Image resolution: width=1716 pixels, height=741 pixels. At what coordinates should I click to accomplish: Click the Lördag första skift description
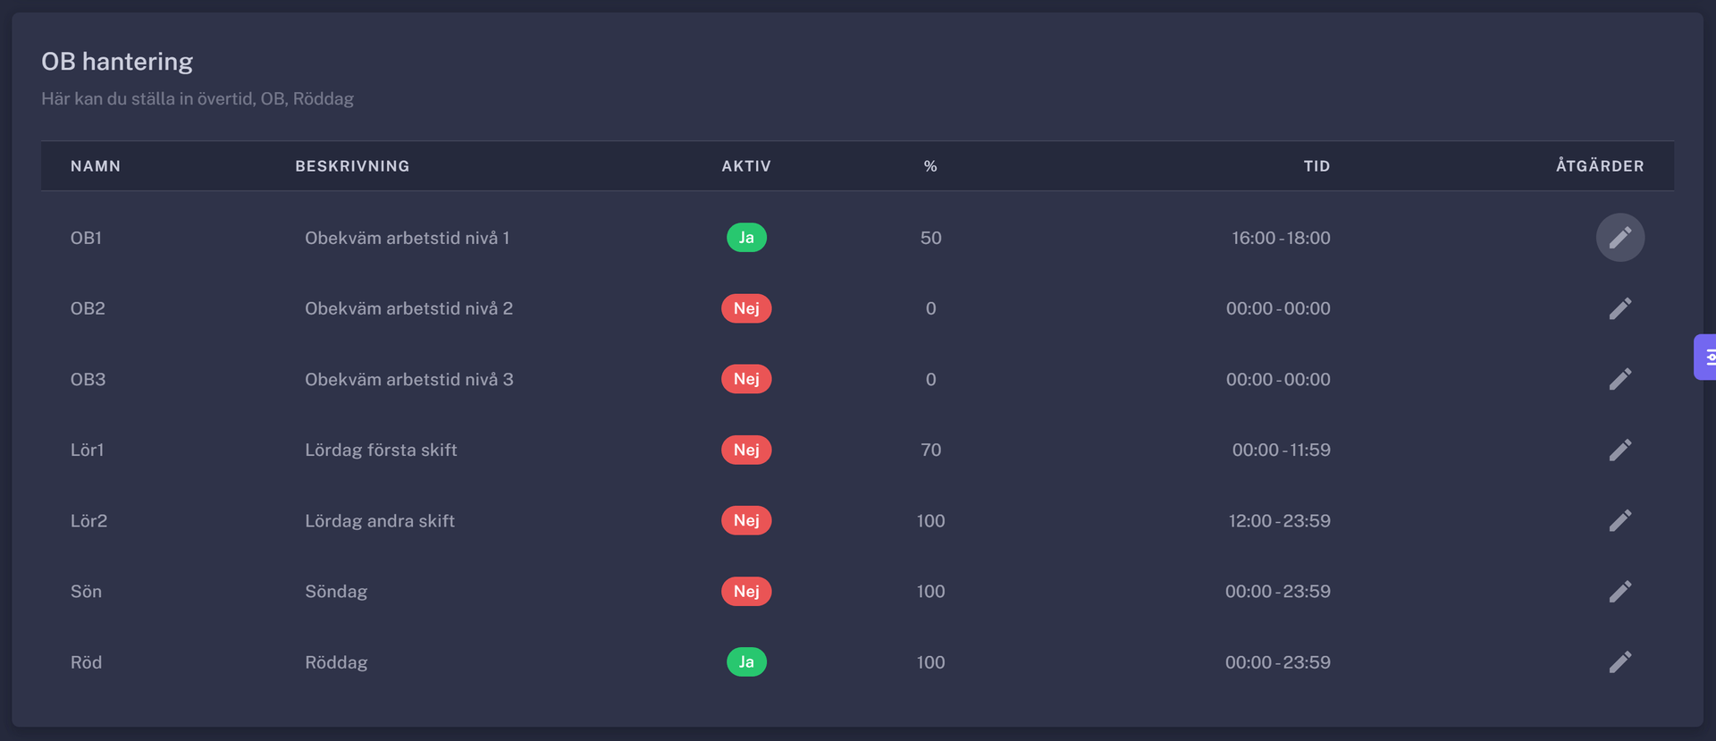381,450
